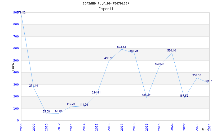The image size is (212, 132).
Task: Select the 187.82 data label
Action: tap(184, 96)
